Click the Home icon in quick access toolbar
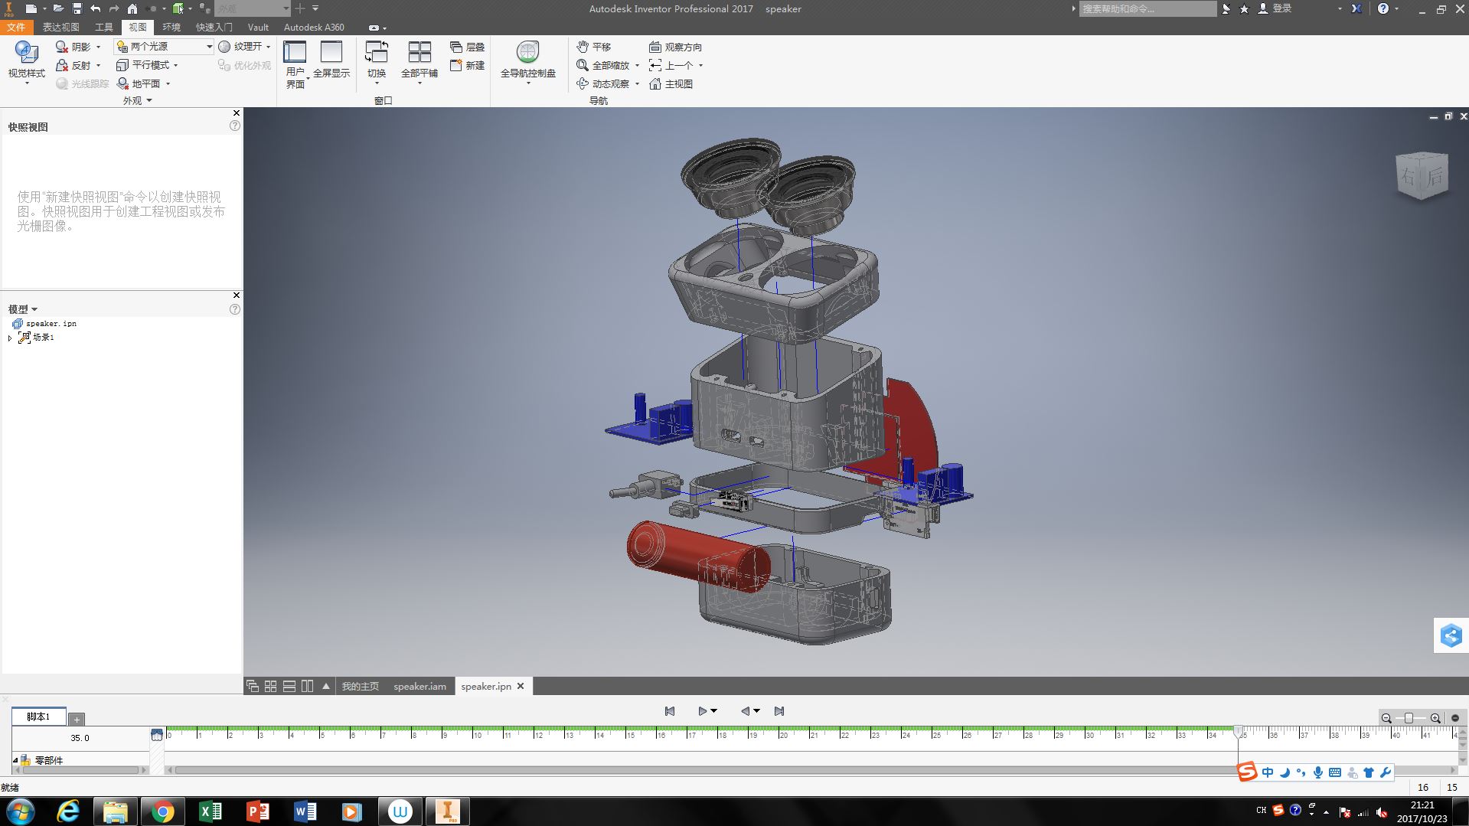Viewport: 1469px width, 826px height. point(132,8)
